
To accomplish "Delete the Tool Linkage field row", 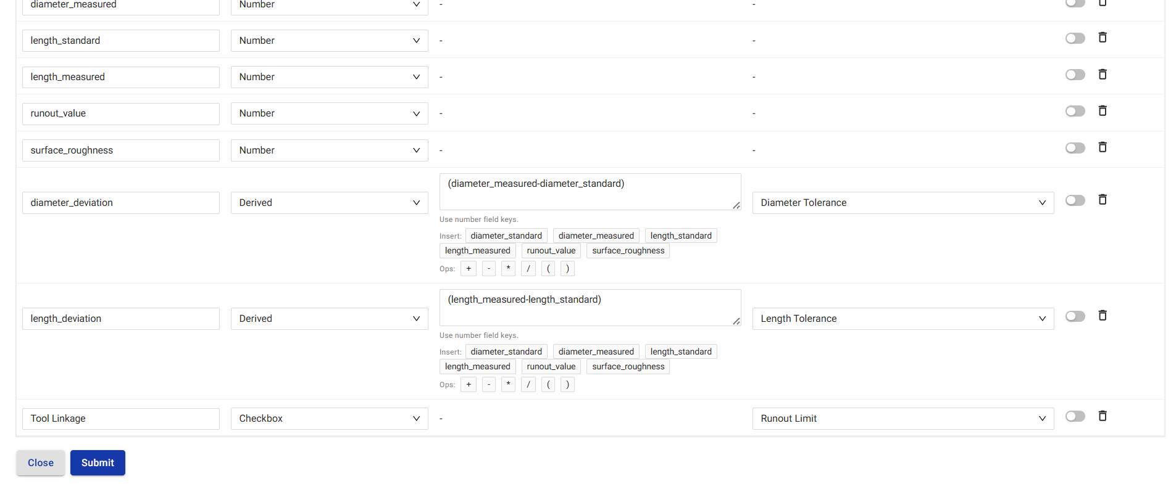I will (x=1102, y=416).
